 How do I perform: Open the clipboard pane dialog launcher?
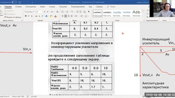(22, 20)
